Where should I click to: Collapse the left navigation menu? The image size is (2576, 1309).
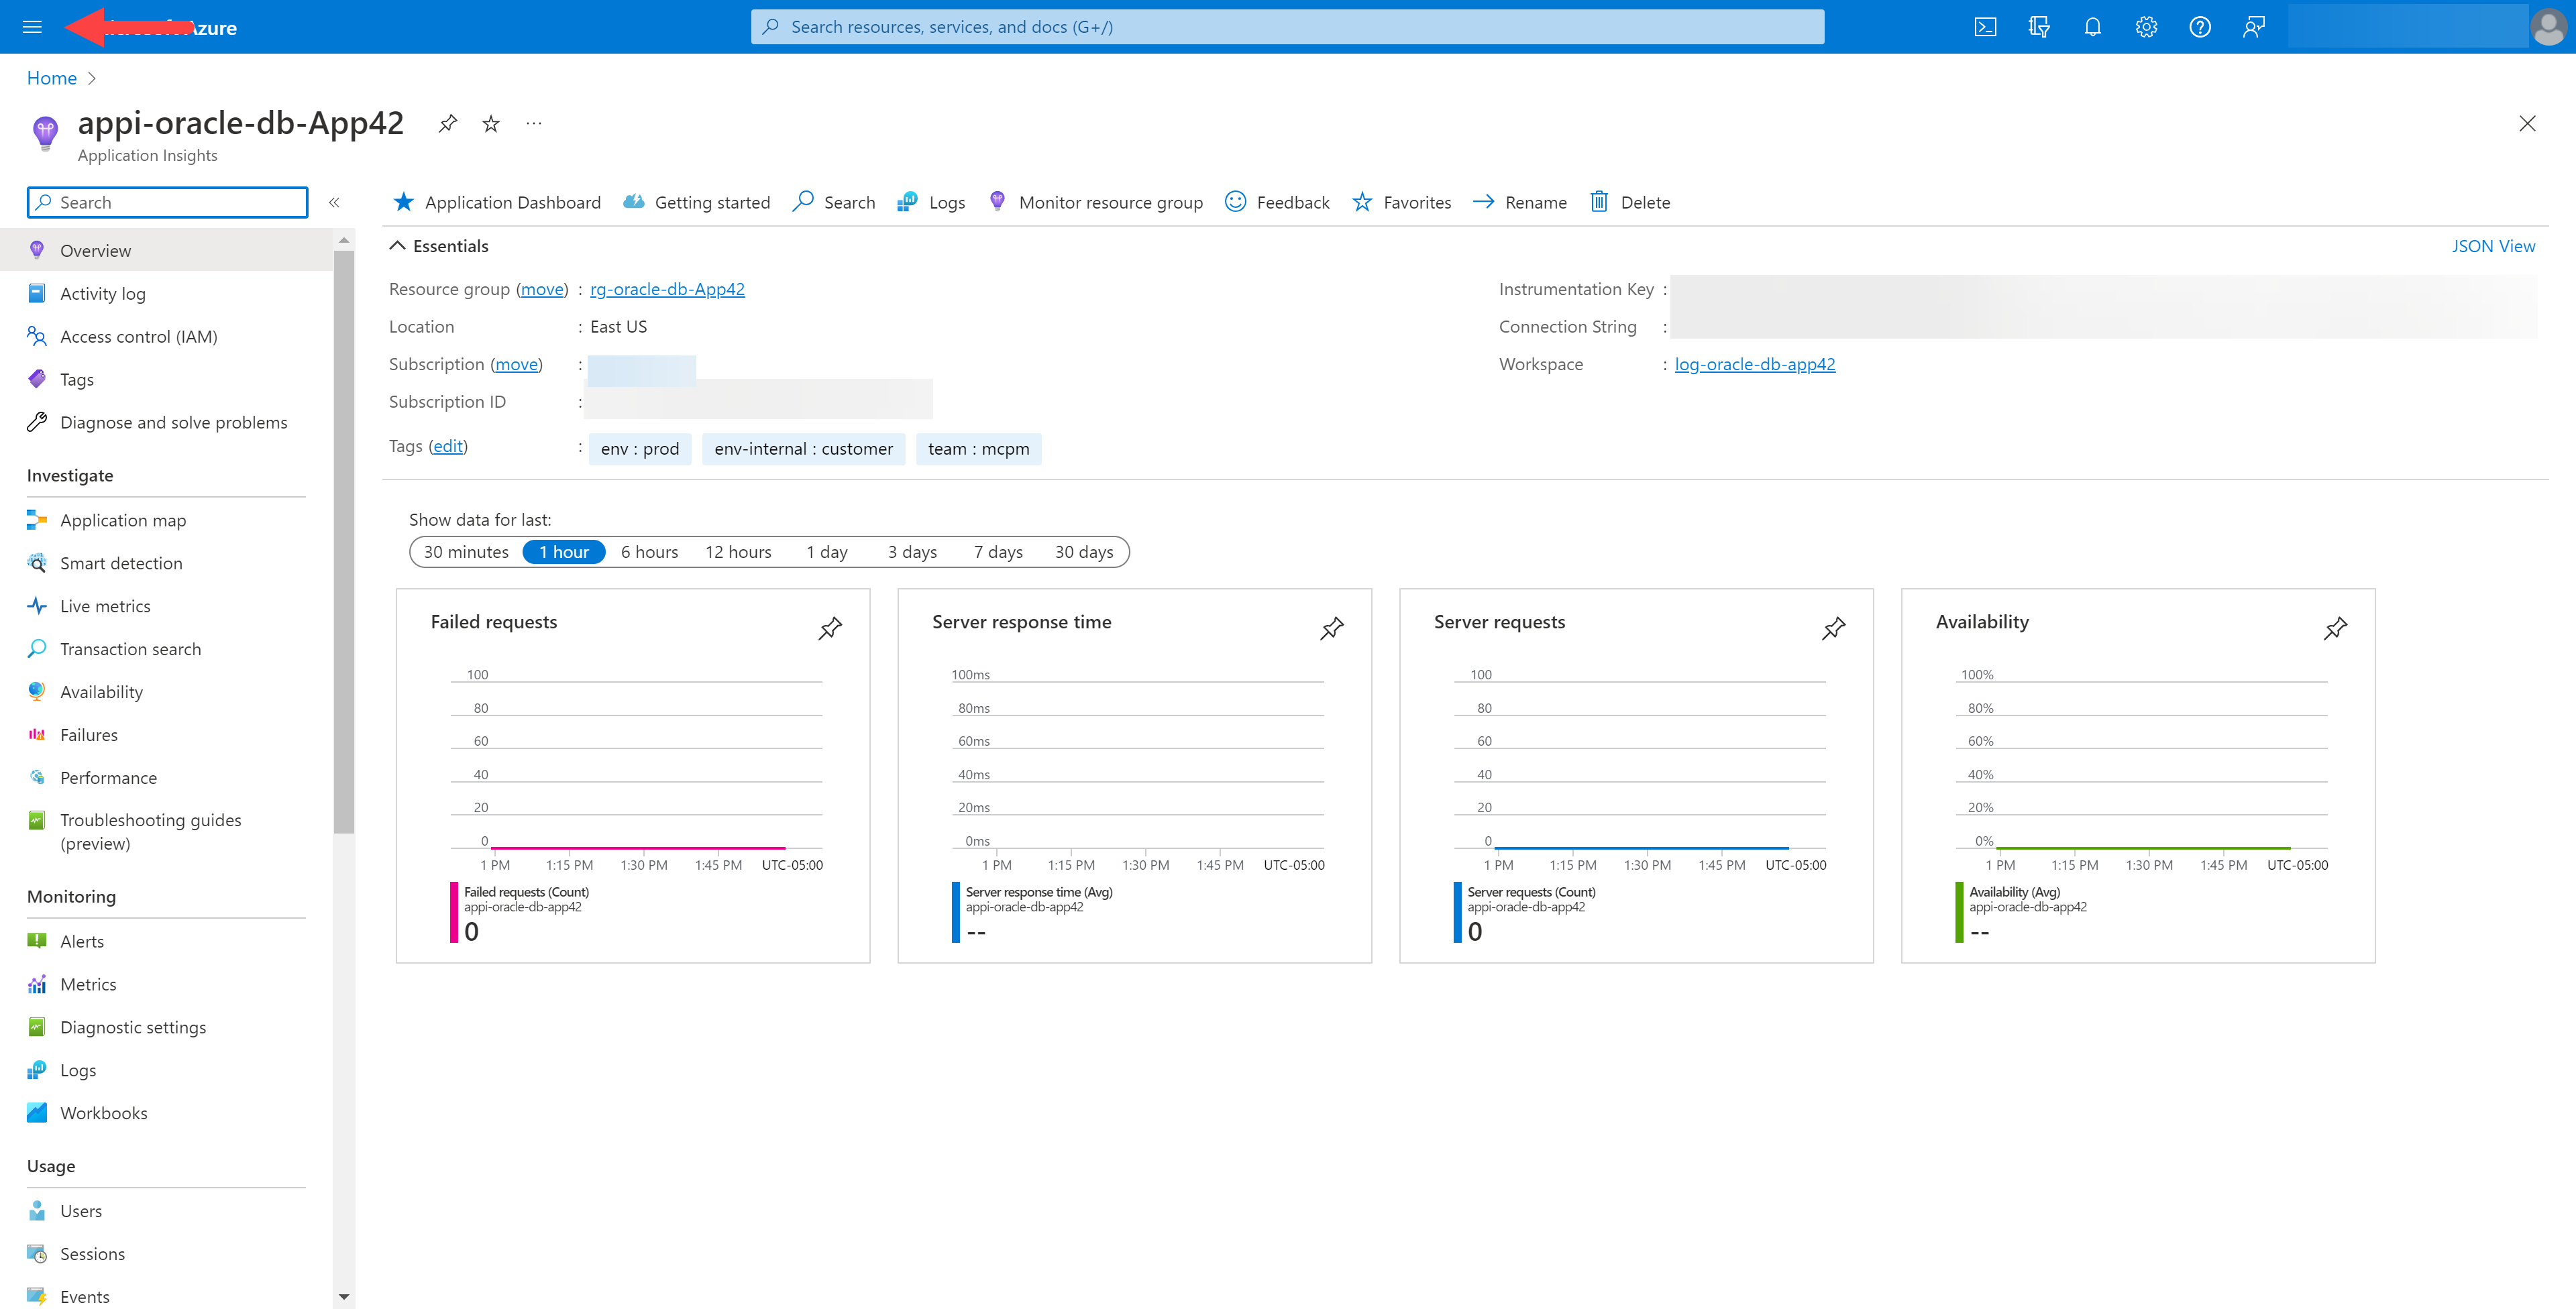pyautogui.click(x=334, y=202)
